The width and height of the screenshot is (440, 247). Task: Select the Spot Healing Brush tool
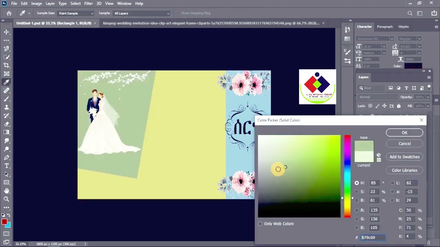(7, 91)
